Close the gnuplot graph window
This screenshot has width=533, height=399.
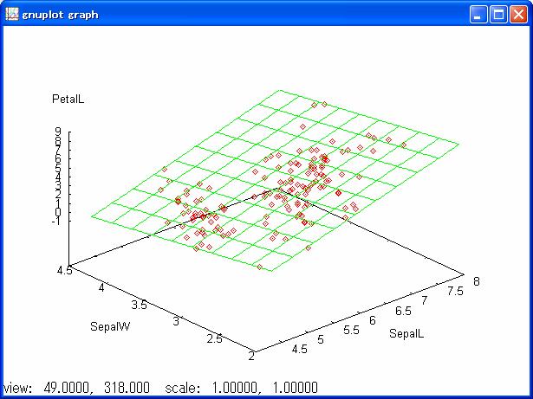coord(518,14)
